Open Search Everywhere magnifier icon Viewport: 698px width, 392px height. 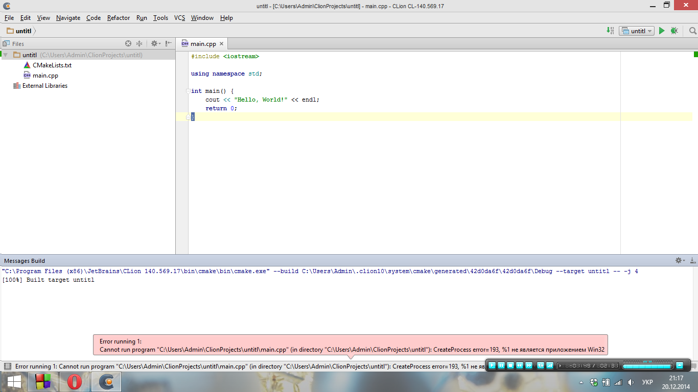(693, 31)
